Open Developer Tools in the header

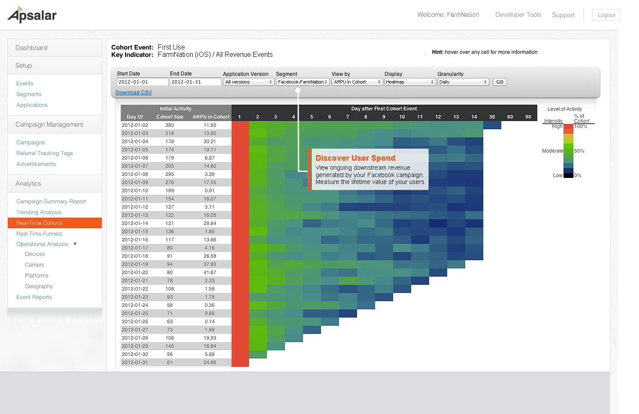pos(518,15)
